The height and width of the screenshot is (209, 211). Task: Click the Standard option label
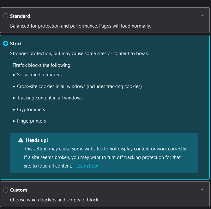pos(20,16)
